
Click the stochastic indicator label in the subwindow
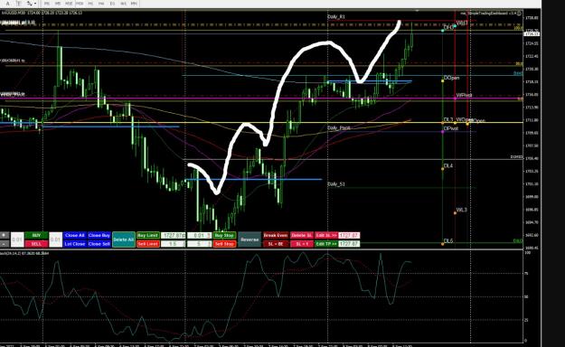point(24,253)
